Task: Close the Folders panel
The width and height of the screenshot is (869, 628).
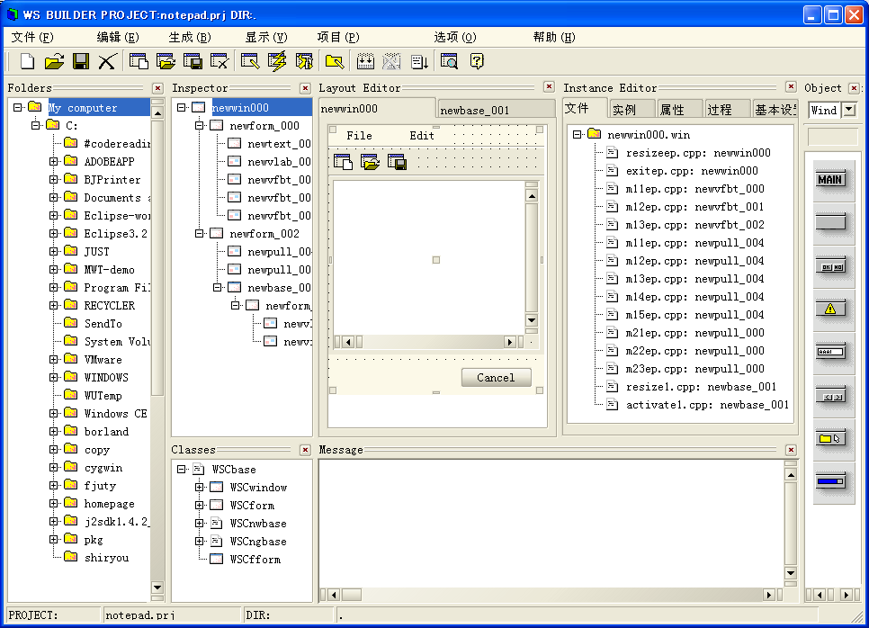Action: 157,88
